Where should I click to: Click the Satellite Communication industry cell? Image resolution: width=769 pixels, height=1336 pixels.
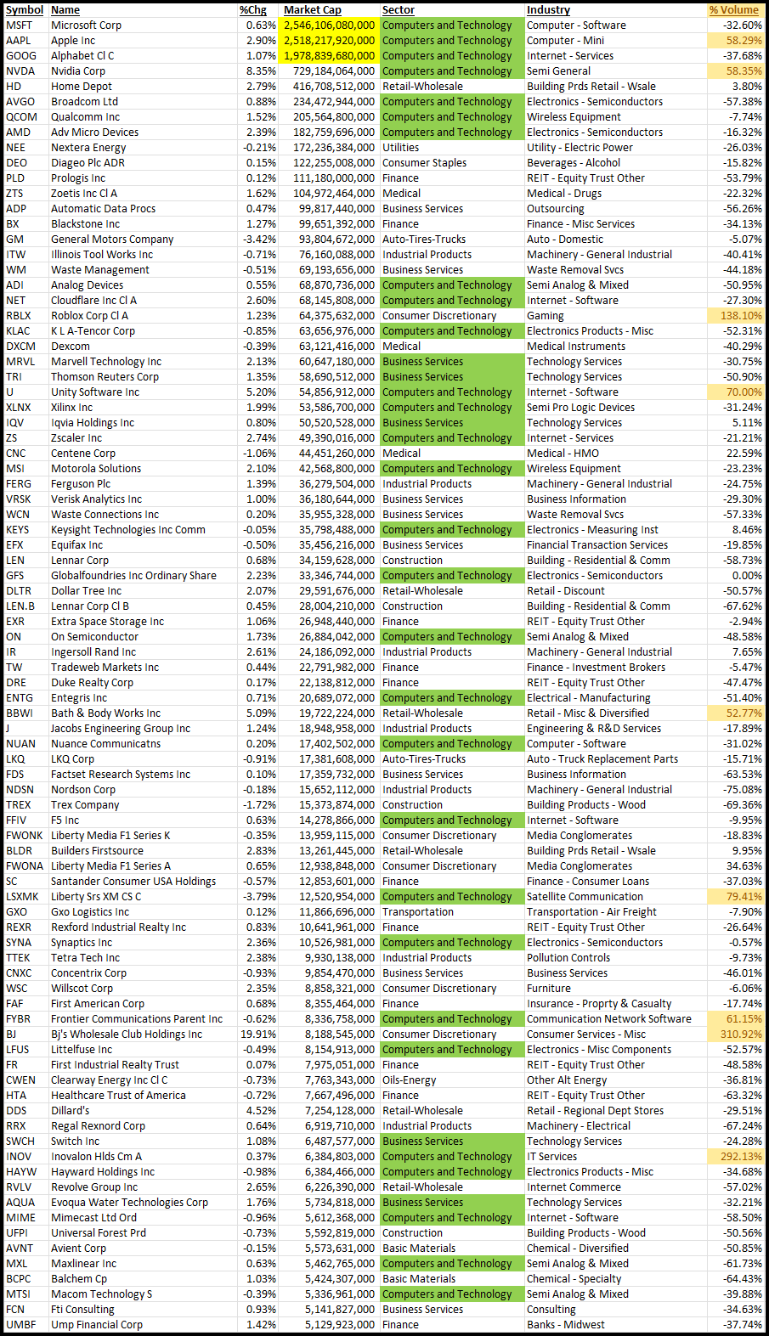585,897
